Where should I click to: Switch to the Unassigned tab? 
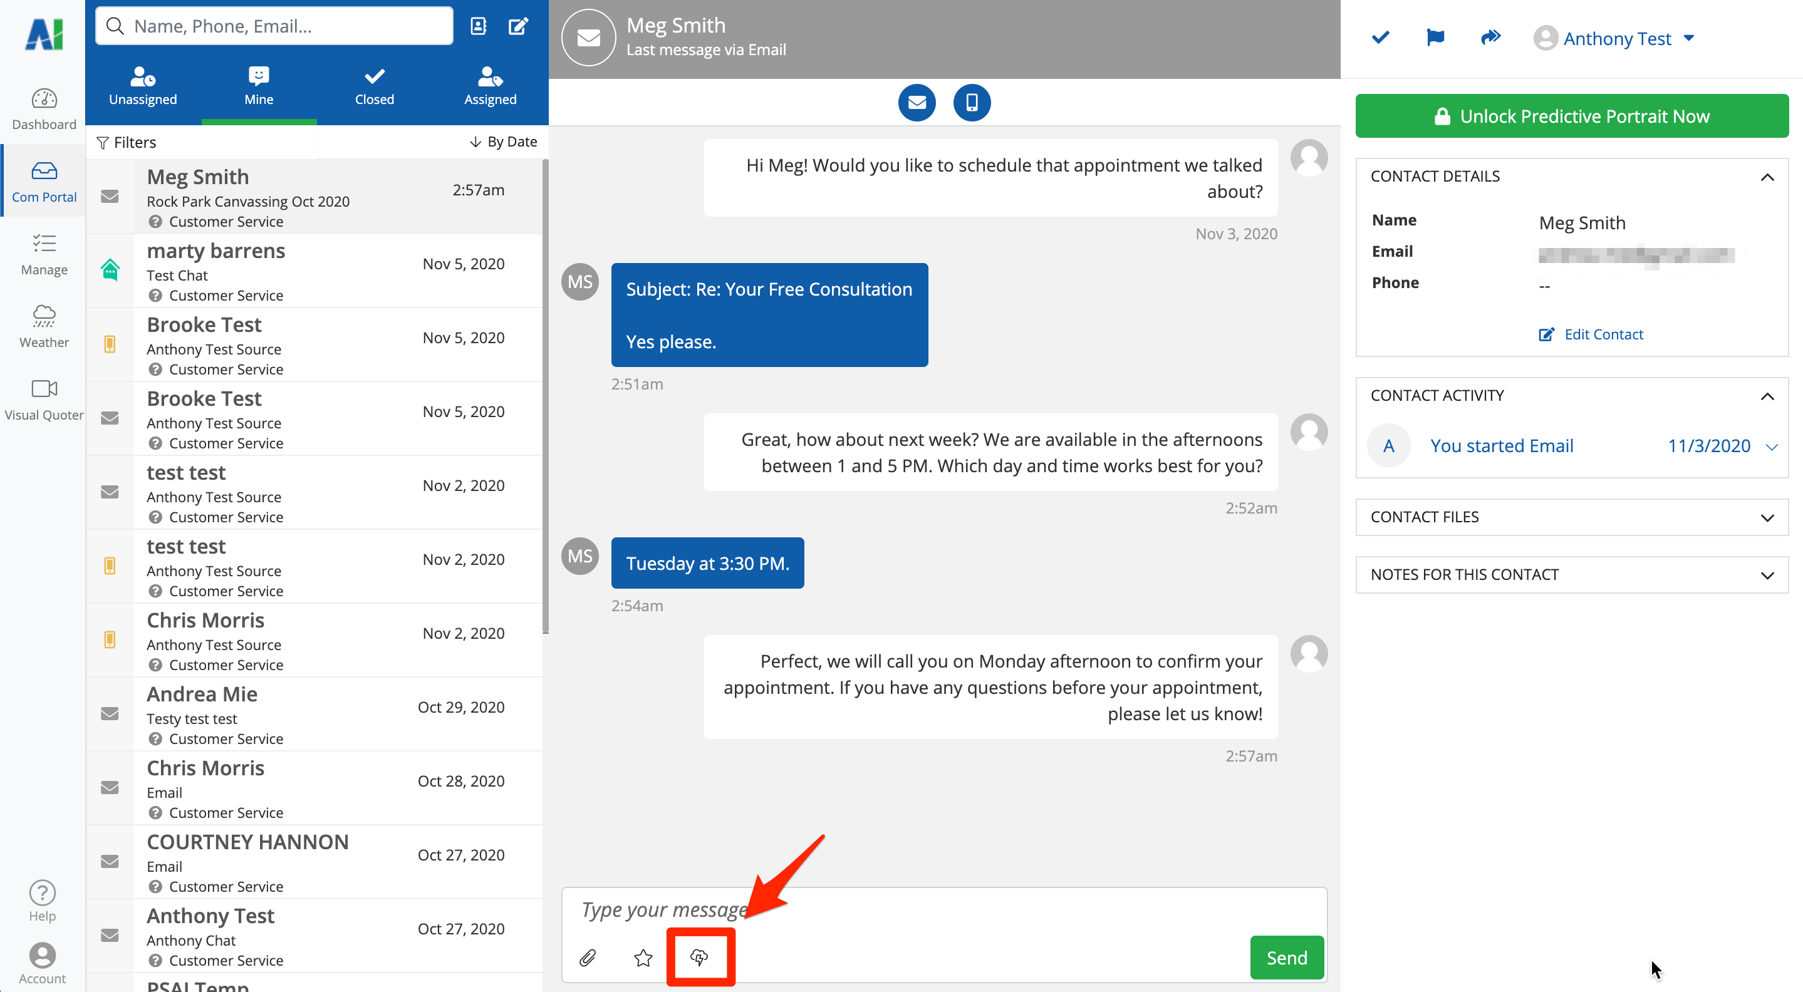143,86
